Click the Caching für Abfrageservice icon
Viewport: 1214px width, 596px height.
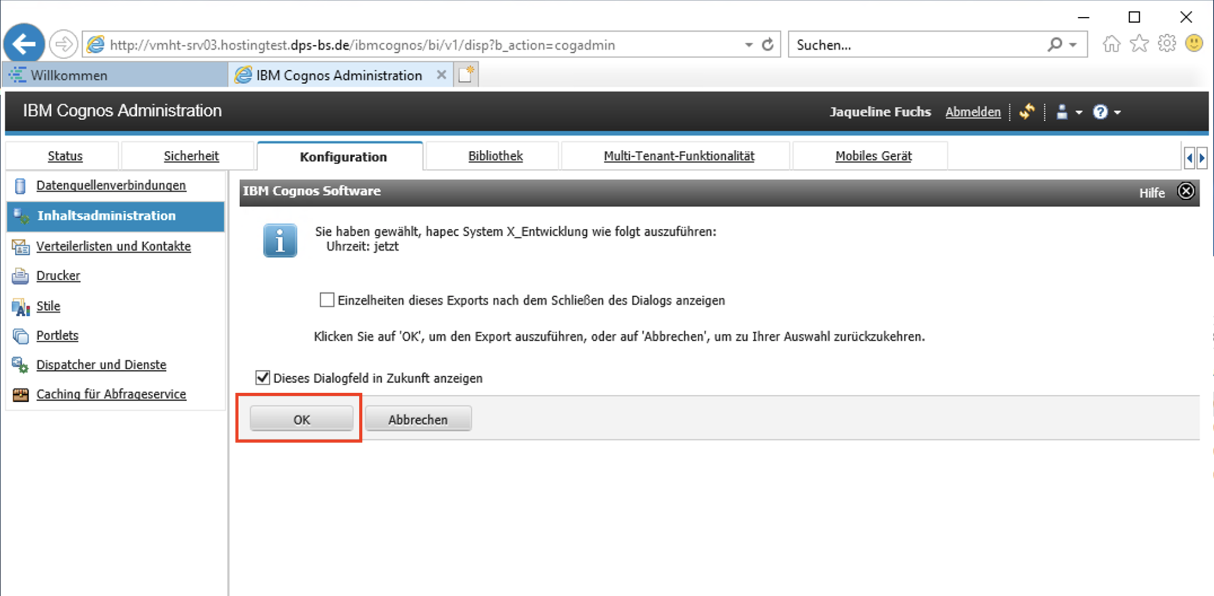[x=21, y=394]
